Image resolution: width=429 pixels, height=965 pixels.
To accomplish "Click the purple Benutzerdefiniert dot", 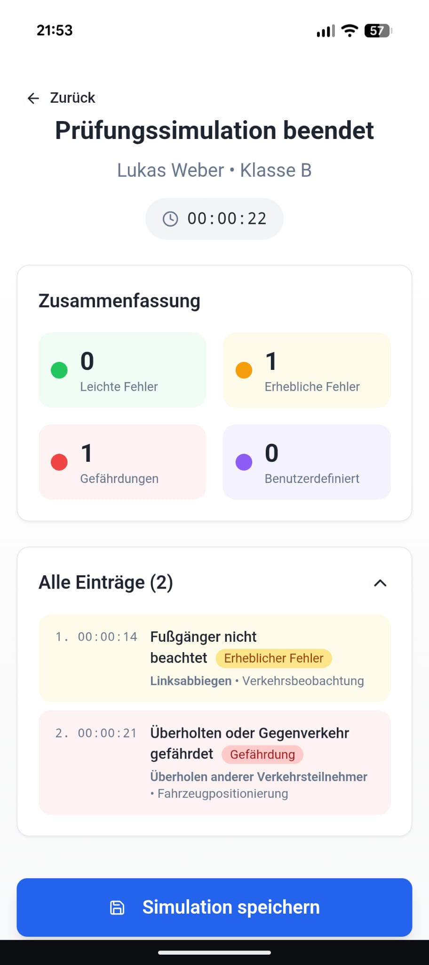I will (244, 462).
